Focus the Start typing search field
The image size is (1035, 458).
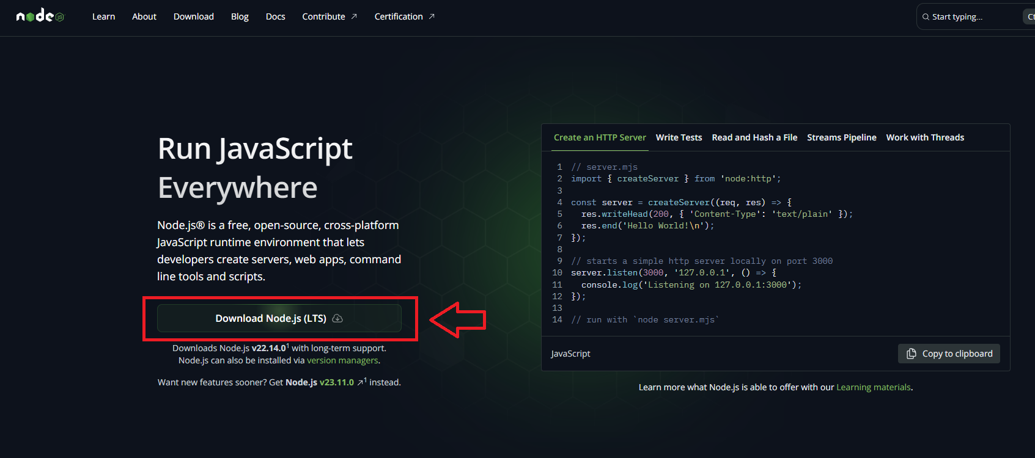coord(976,17)
